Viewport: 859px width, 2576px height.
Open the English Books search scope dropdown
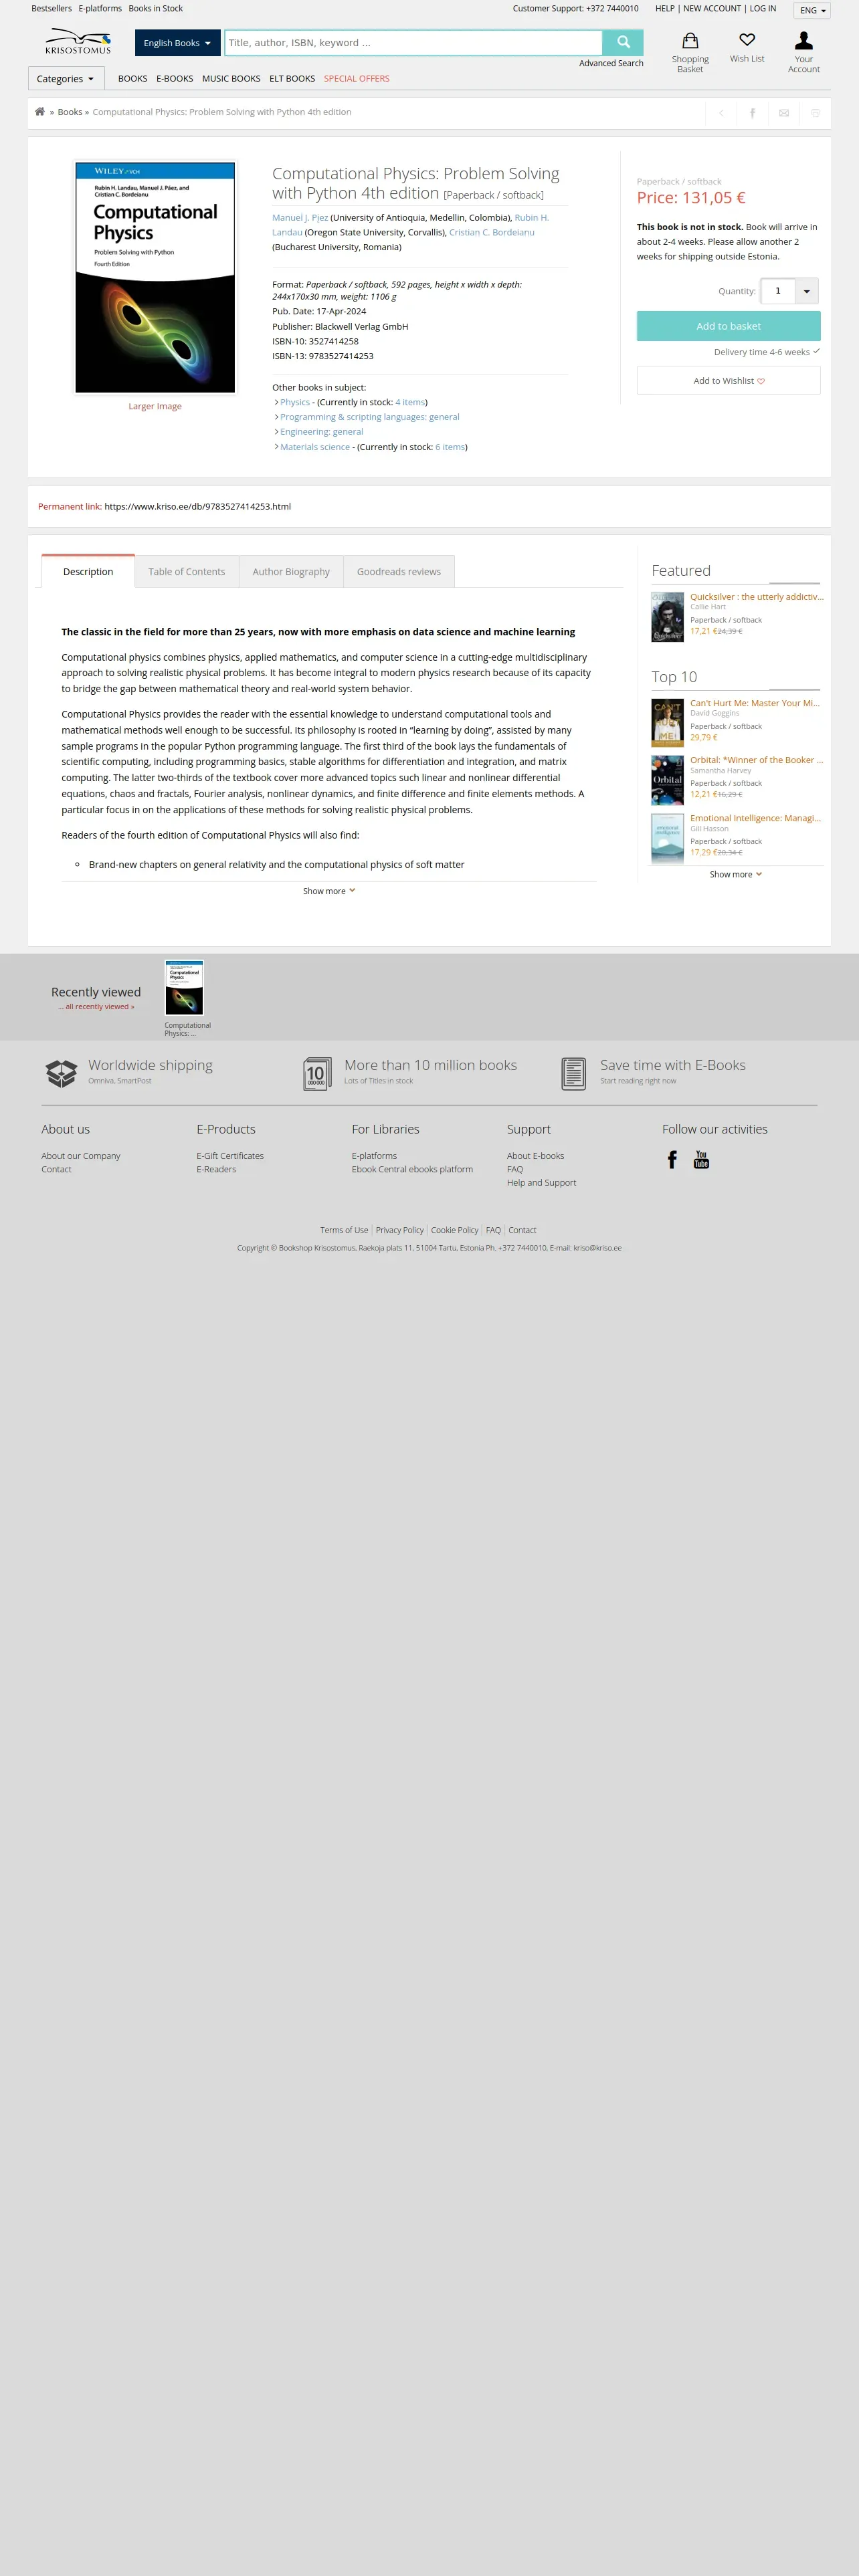(177, 43)
